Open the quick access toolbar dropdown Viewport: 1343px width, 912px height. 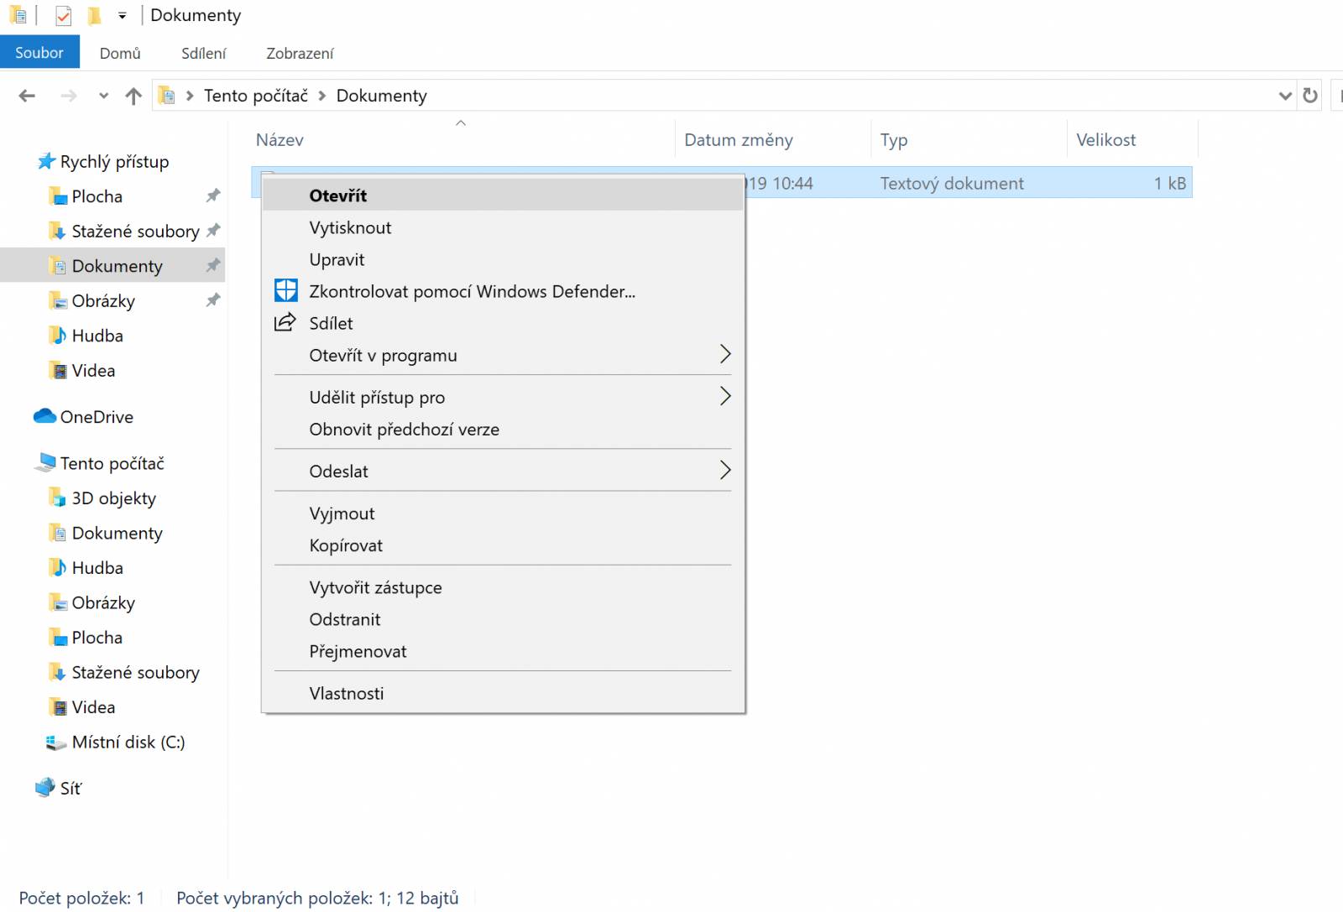coord(123,16)
